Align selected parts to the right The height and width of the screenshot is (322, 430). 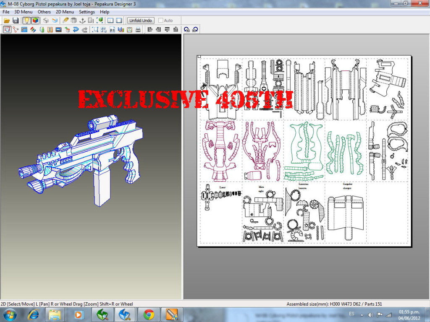[158, 30]
